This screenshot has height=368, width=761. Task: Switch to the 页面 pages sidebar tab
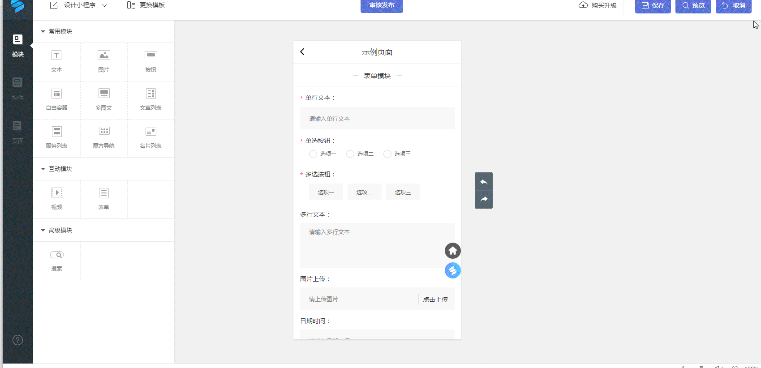pyautogui.click(x=18, y=133)
